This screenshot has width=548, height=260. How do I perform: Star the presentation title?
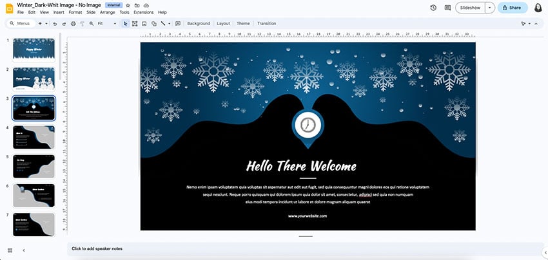click(128, 5)
